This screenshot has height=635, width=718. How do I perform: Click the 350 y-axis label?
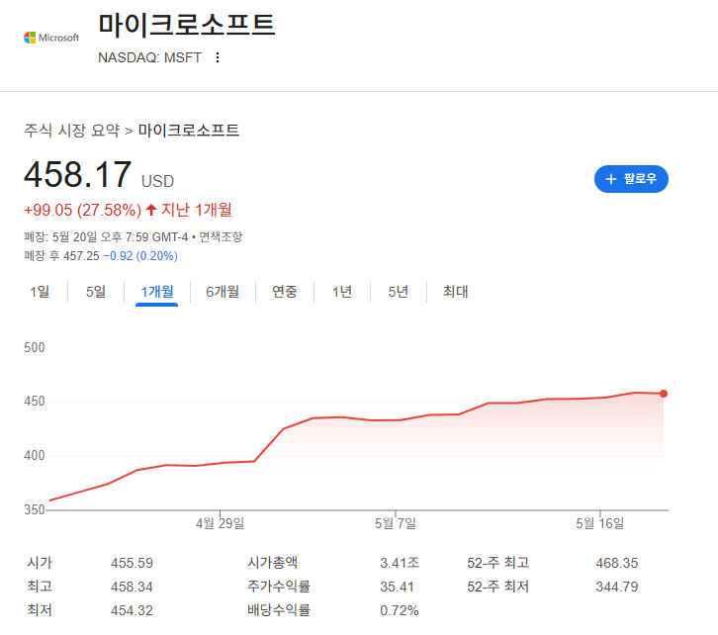click(x=35, y=509)
